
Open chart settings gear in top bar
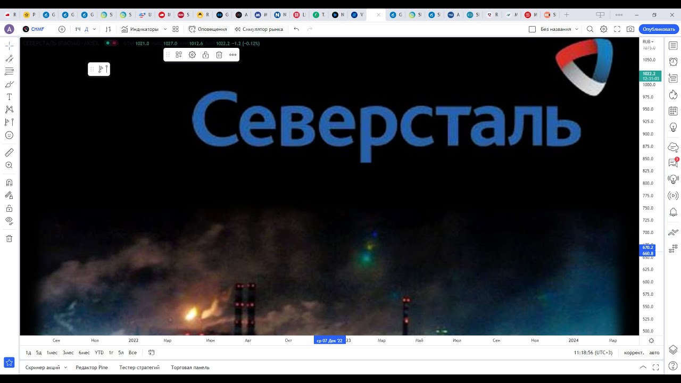pyautogui.click(x=603, y=29)
